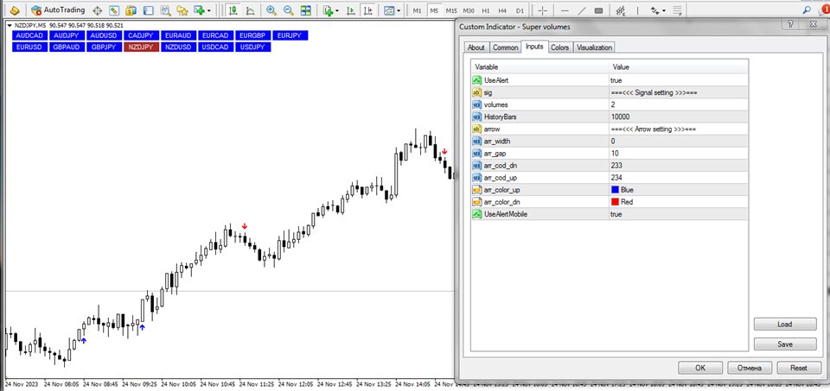Viewport: 830px width, 391px height.
Task: Click the Save button
Action: tap(785, 344)
